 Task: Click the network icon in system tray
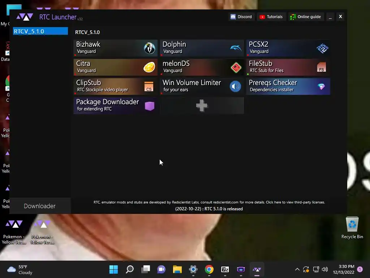tap(316, 269)
